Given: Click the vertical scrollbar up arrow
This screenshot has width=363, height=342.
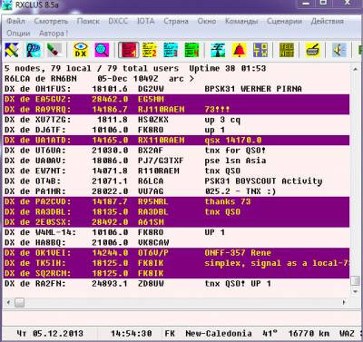Looking at the screenshot, I should point(355,69).
